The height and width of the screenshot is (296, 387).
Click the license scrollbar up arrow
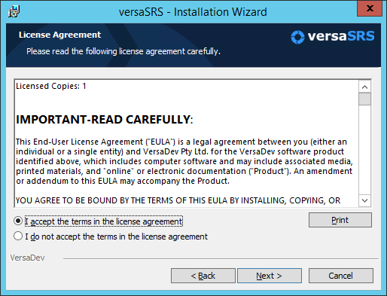point(365,87)
